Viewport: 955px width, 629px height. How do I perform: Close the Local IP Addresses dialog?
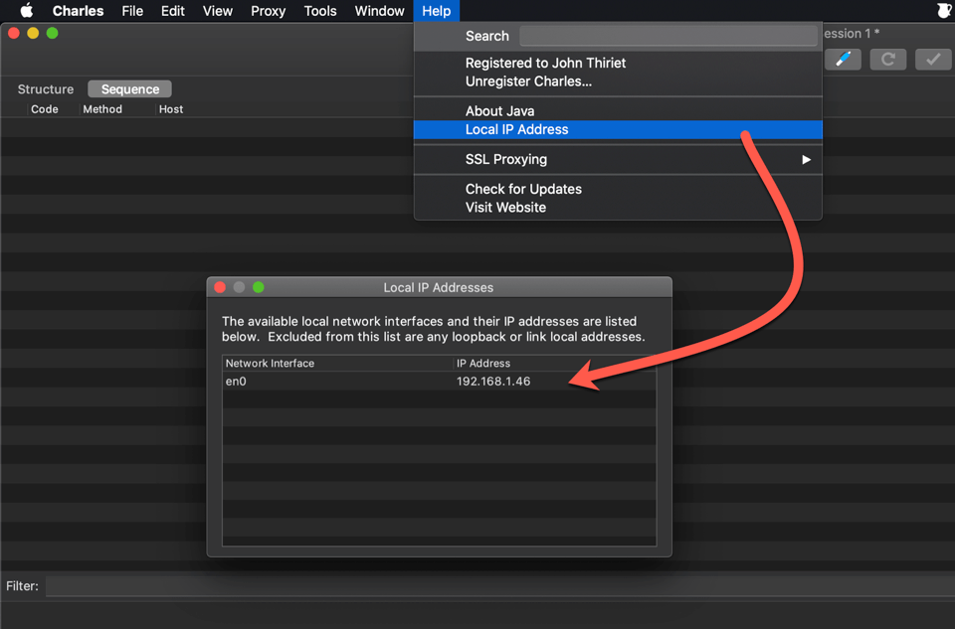click(x=221, y=287)
